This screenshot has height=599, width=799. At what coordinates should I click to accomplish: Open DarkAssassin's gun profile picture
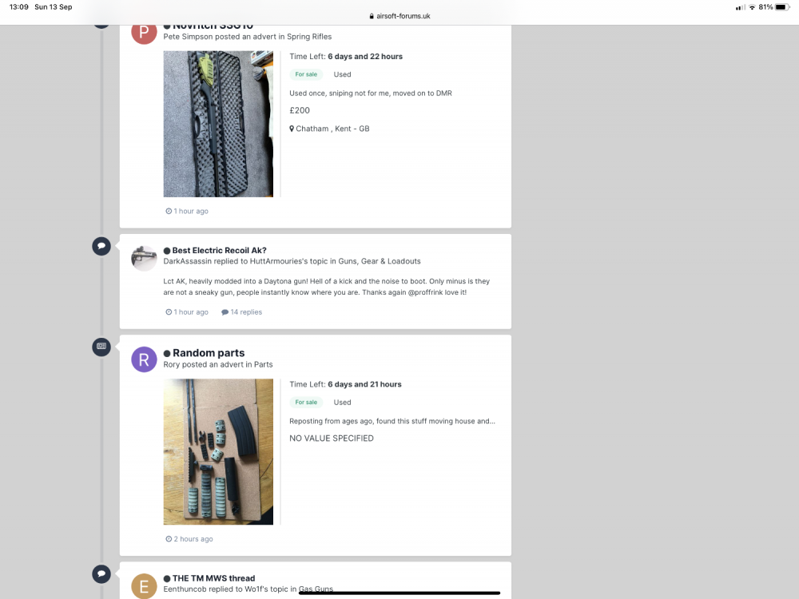(144, 258)
